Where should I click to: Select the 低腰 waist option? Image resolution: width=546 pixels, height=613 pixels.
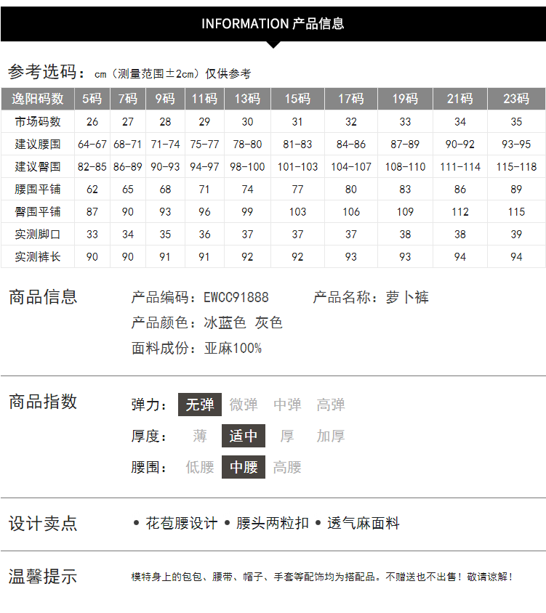tap(200, 467)
